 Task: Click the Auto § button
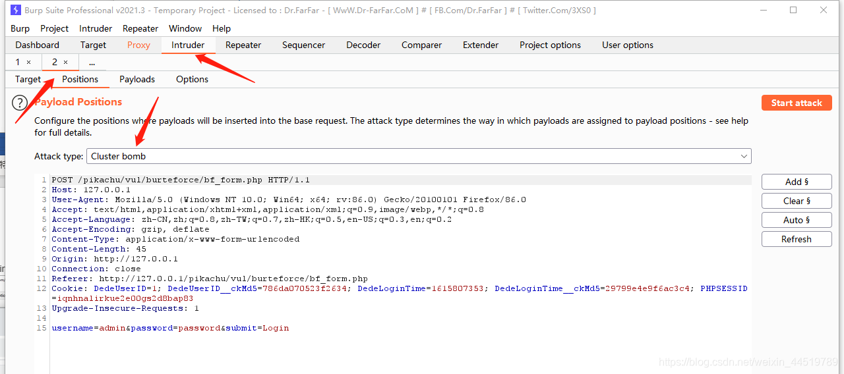click(797, 220)
